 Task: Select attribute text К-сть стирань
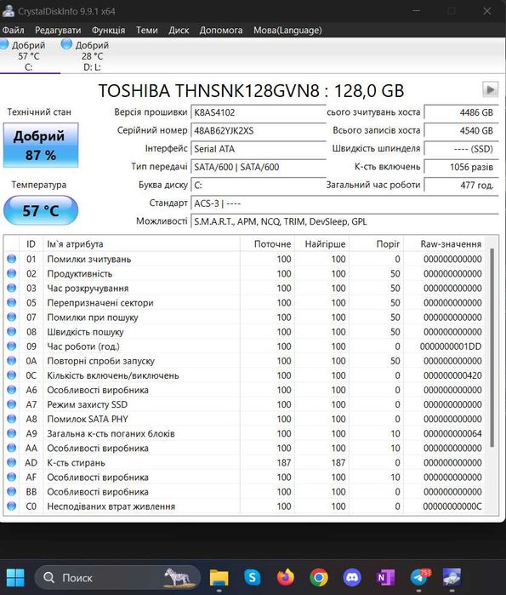click(x=76, y=463)
